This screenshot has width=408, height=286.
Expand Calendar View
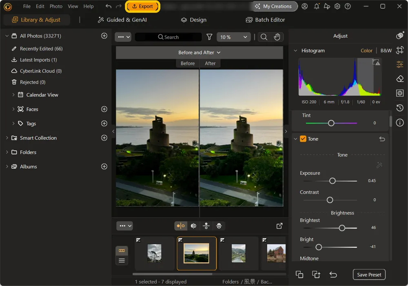(13, 95)
